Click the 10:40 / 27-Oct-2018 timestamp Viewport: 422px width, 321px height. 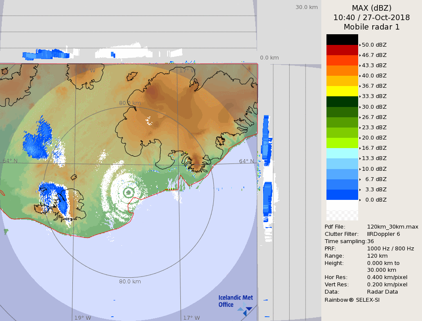(371, 18)
